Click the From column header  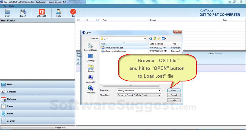pos(125,20)
